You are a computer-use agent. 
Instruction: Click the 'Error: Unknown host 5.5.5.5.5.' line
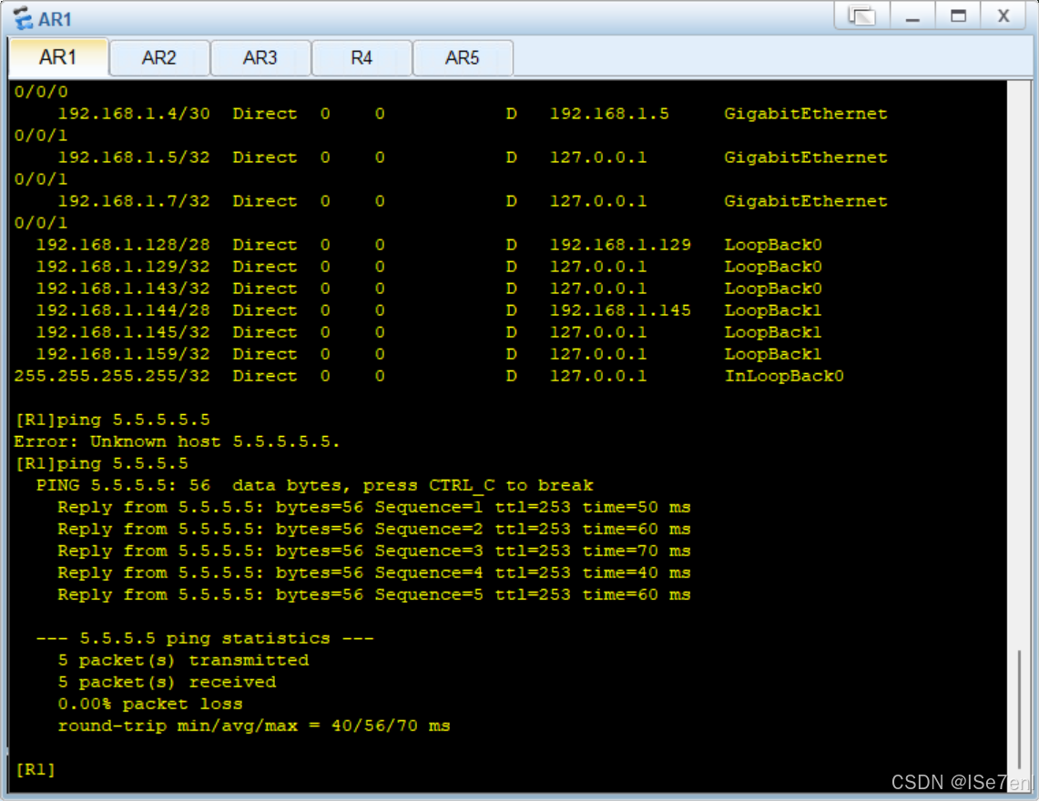point(177,441)
